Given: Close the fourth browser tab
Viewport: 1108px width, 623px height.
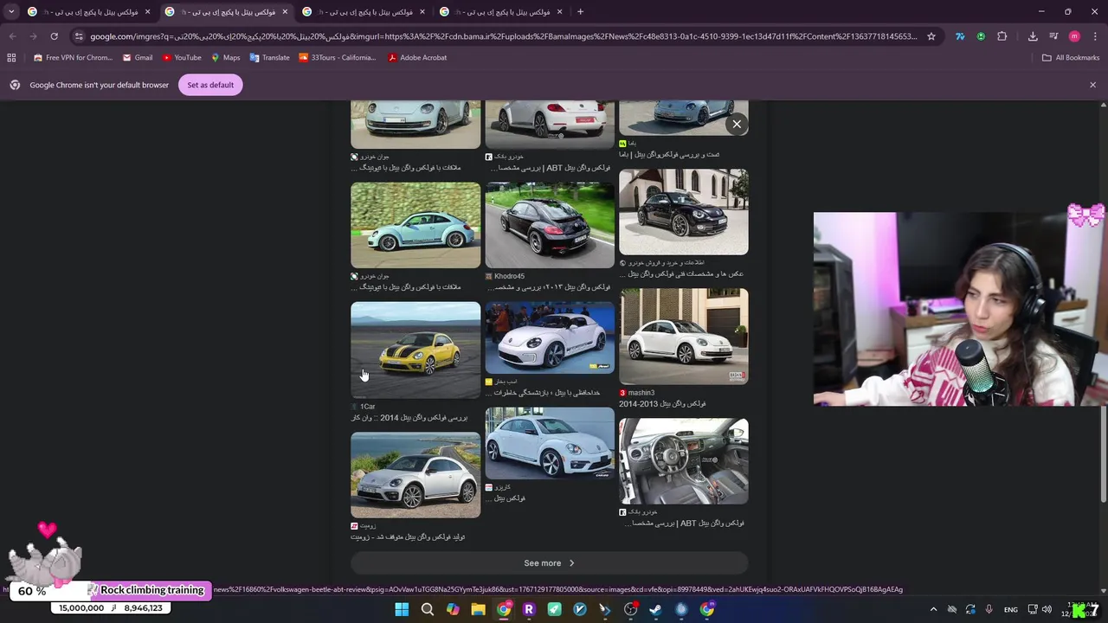Looking at the screenshot, I should point(559,12).
